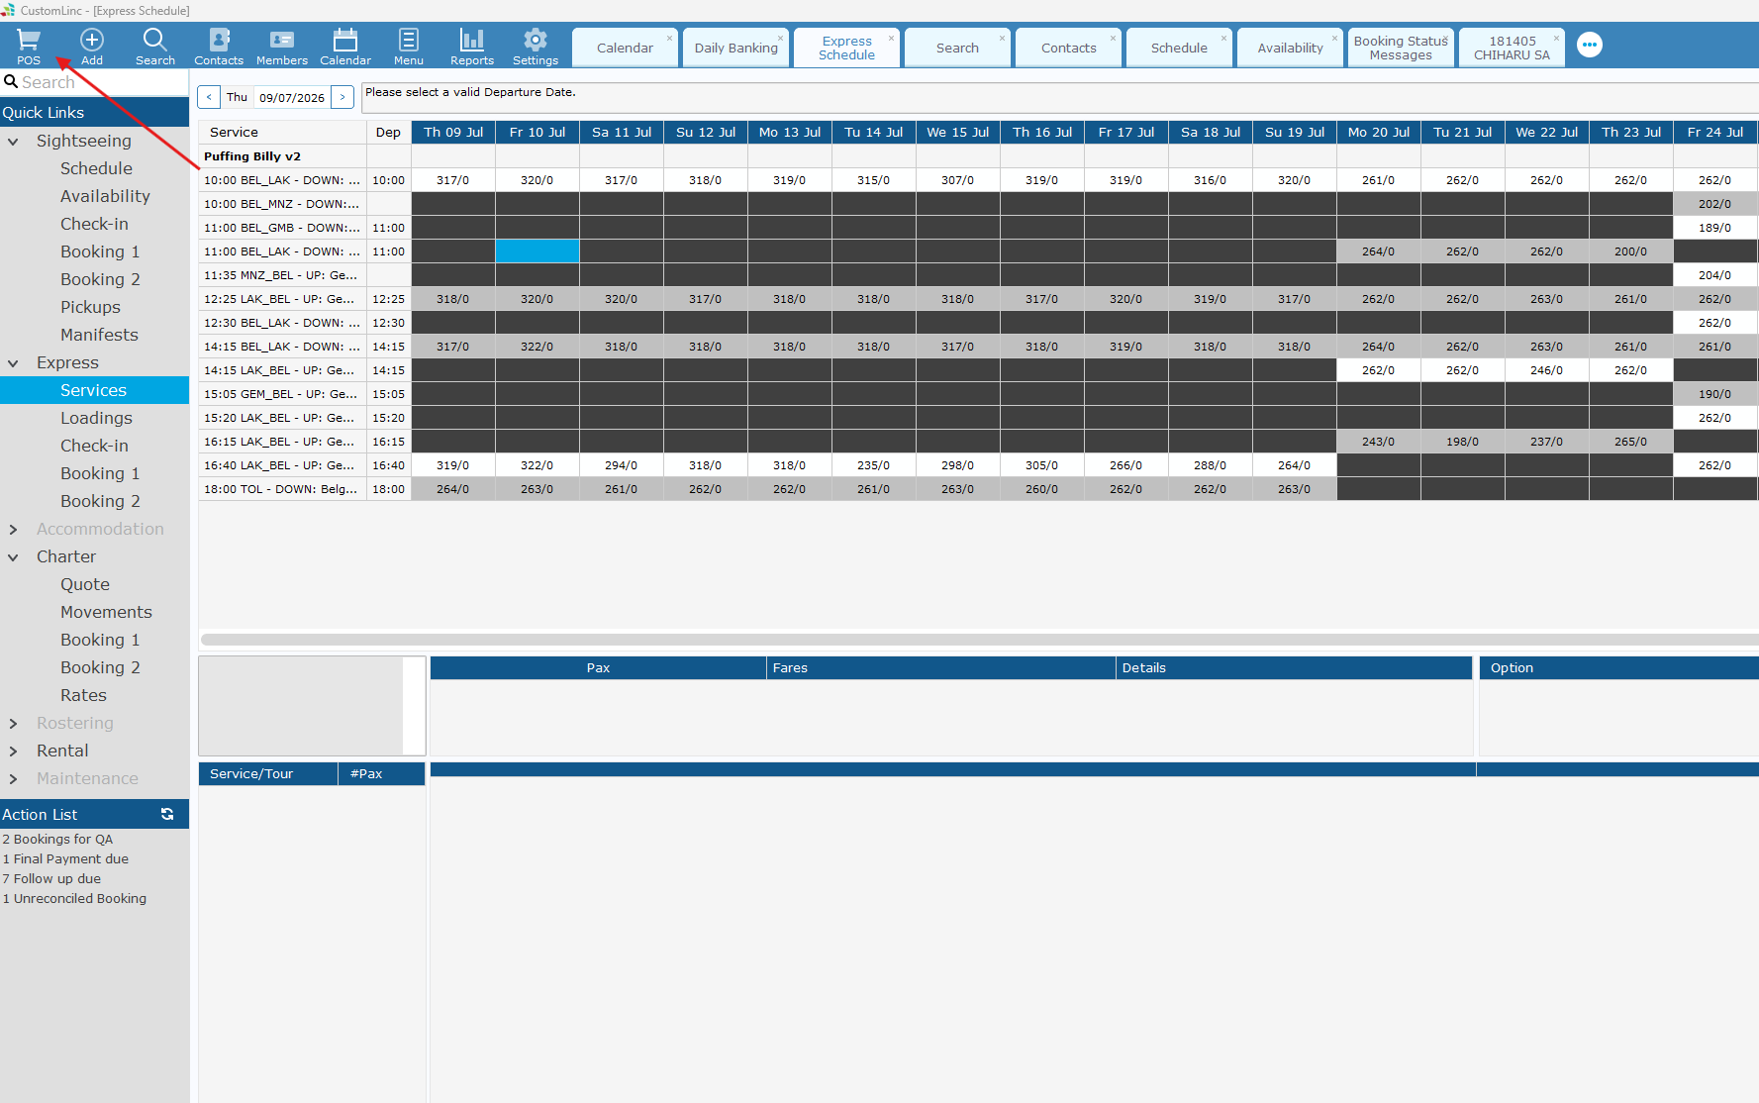Refresh the Action List
The height and width of the screenshot is (1103, 1759).
[167, 814]
